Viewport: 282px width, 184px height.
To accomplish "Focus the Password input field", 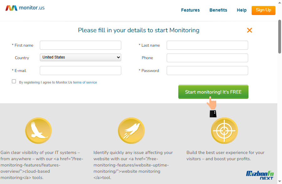I will pos(207,70).
